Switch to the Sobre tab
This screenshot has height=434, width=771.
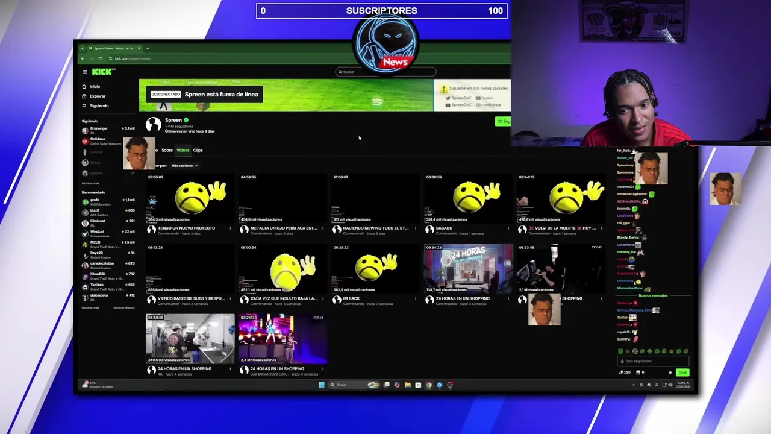(x=167, y=150)
